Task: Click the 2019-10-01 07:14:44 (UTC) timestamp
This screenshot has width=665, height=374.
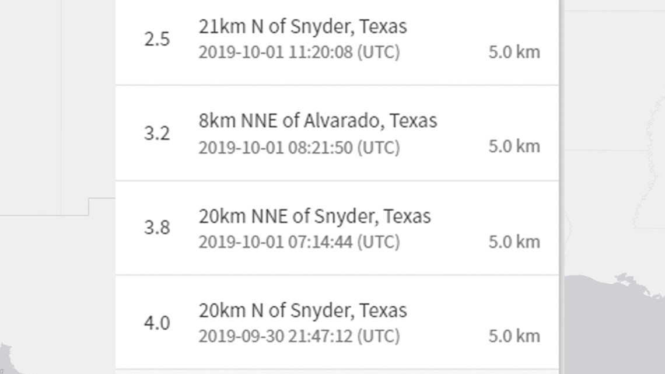Action: pos(299,242)
